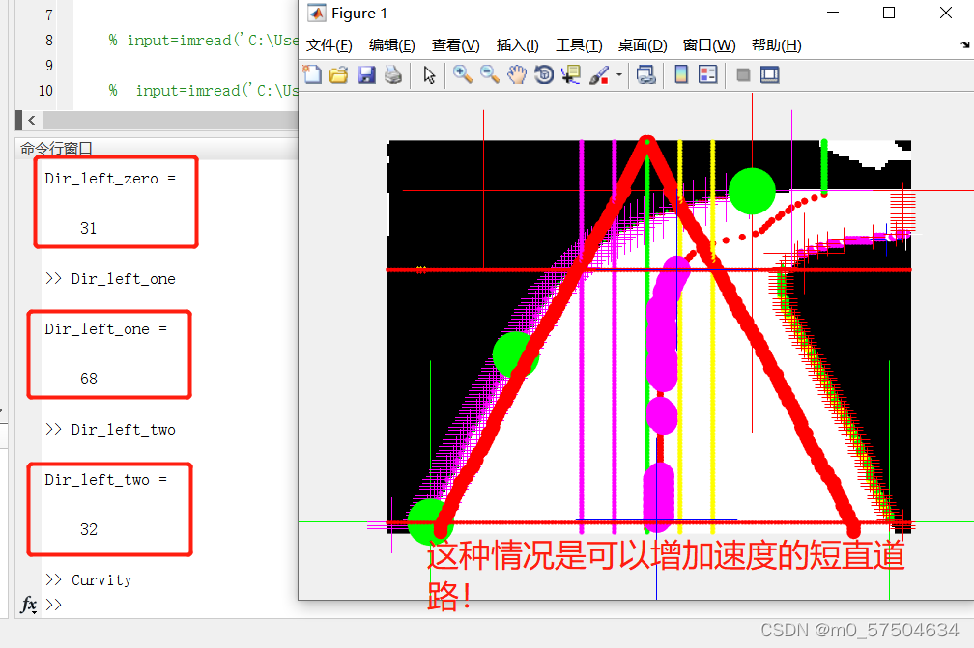Click the 命令行窗口 panel title
This screenshot has width=974, height=648.
(56, 149)
